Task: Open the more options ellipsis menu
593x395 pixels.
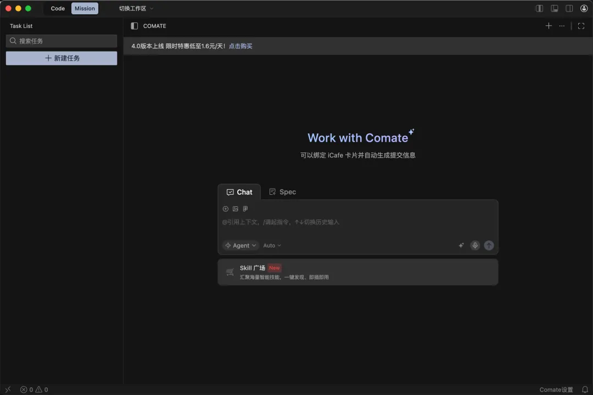Action: (562, 26)
